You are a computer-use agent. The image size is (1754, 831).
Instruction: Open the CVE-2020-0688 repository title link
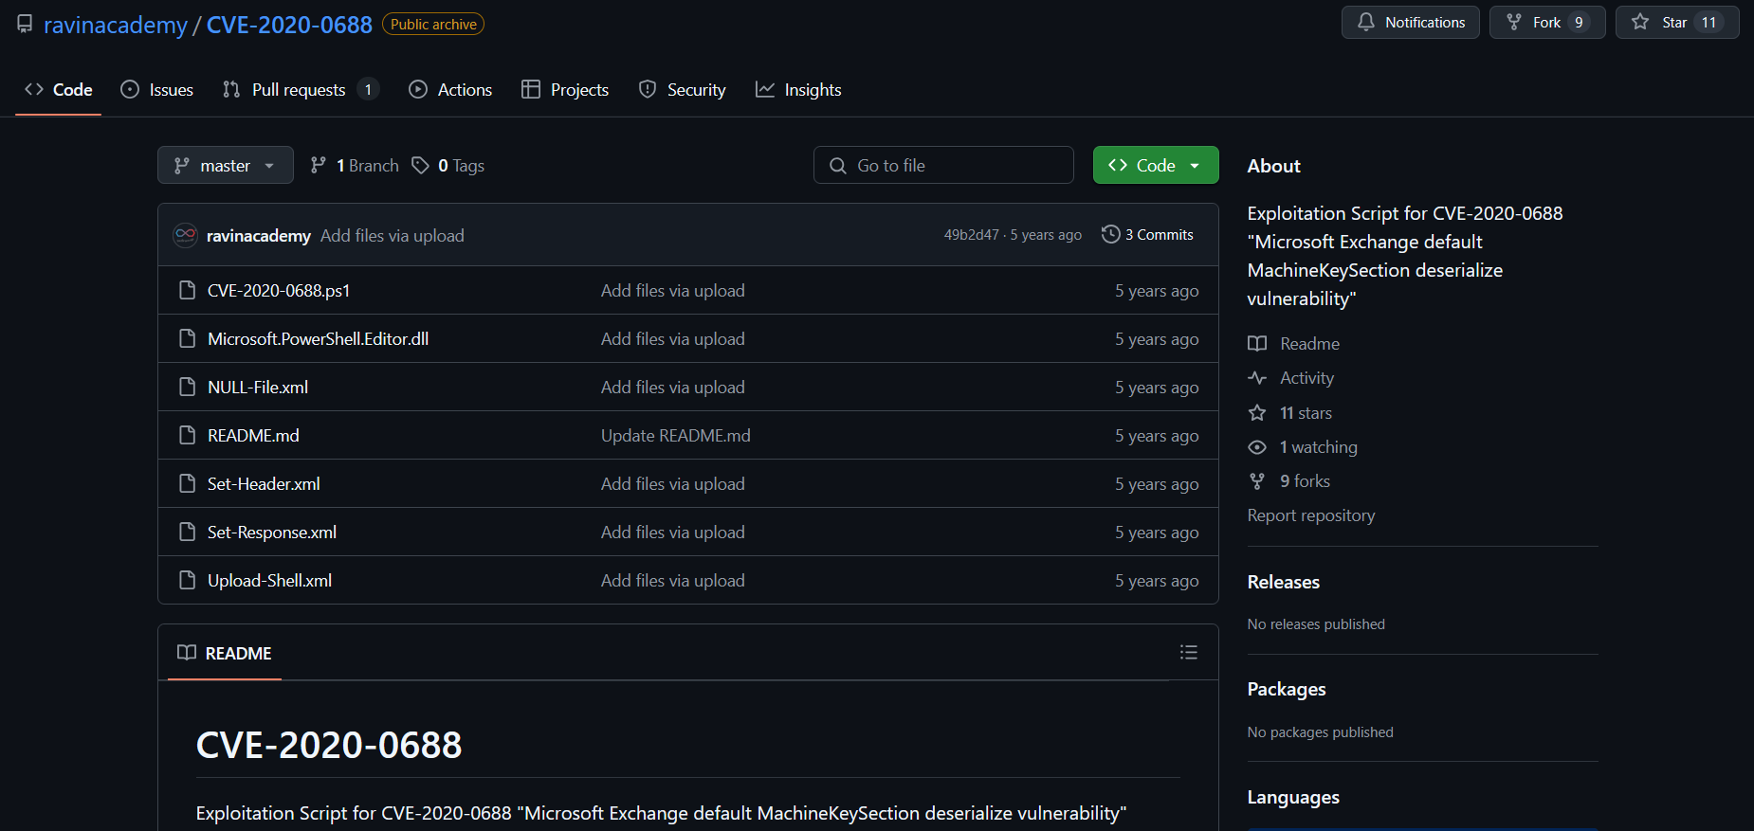pos(289,25)
